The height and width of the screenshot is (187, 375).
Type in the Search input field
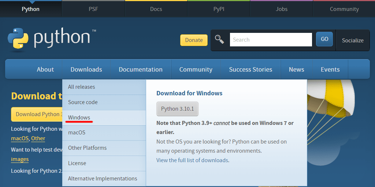[x=271, y=40]
